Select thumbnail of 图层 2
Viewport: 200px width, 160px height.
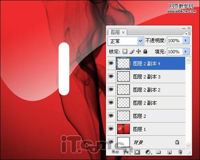[124, 116]
